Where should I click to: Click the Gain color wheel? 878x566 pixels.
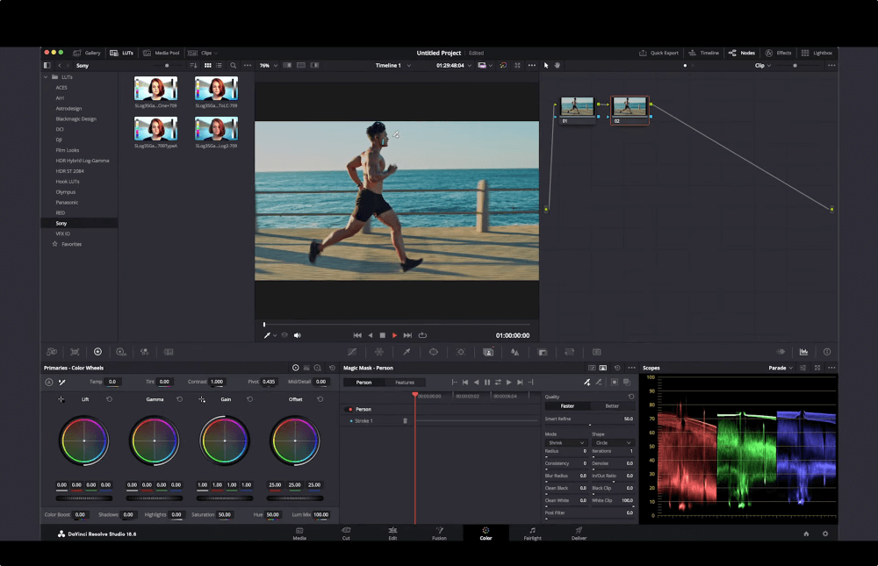click(x=225, y=441)
